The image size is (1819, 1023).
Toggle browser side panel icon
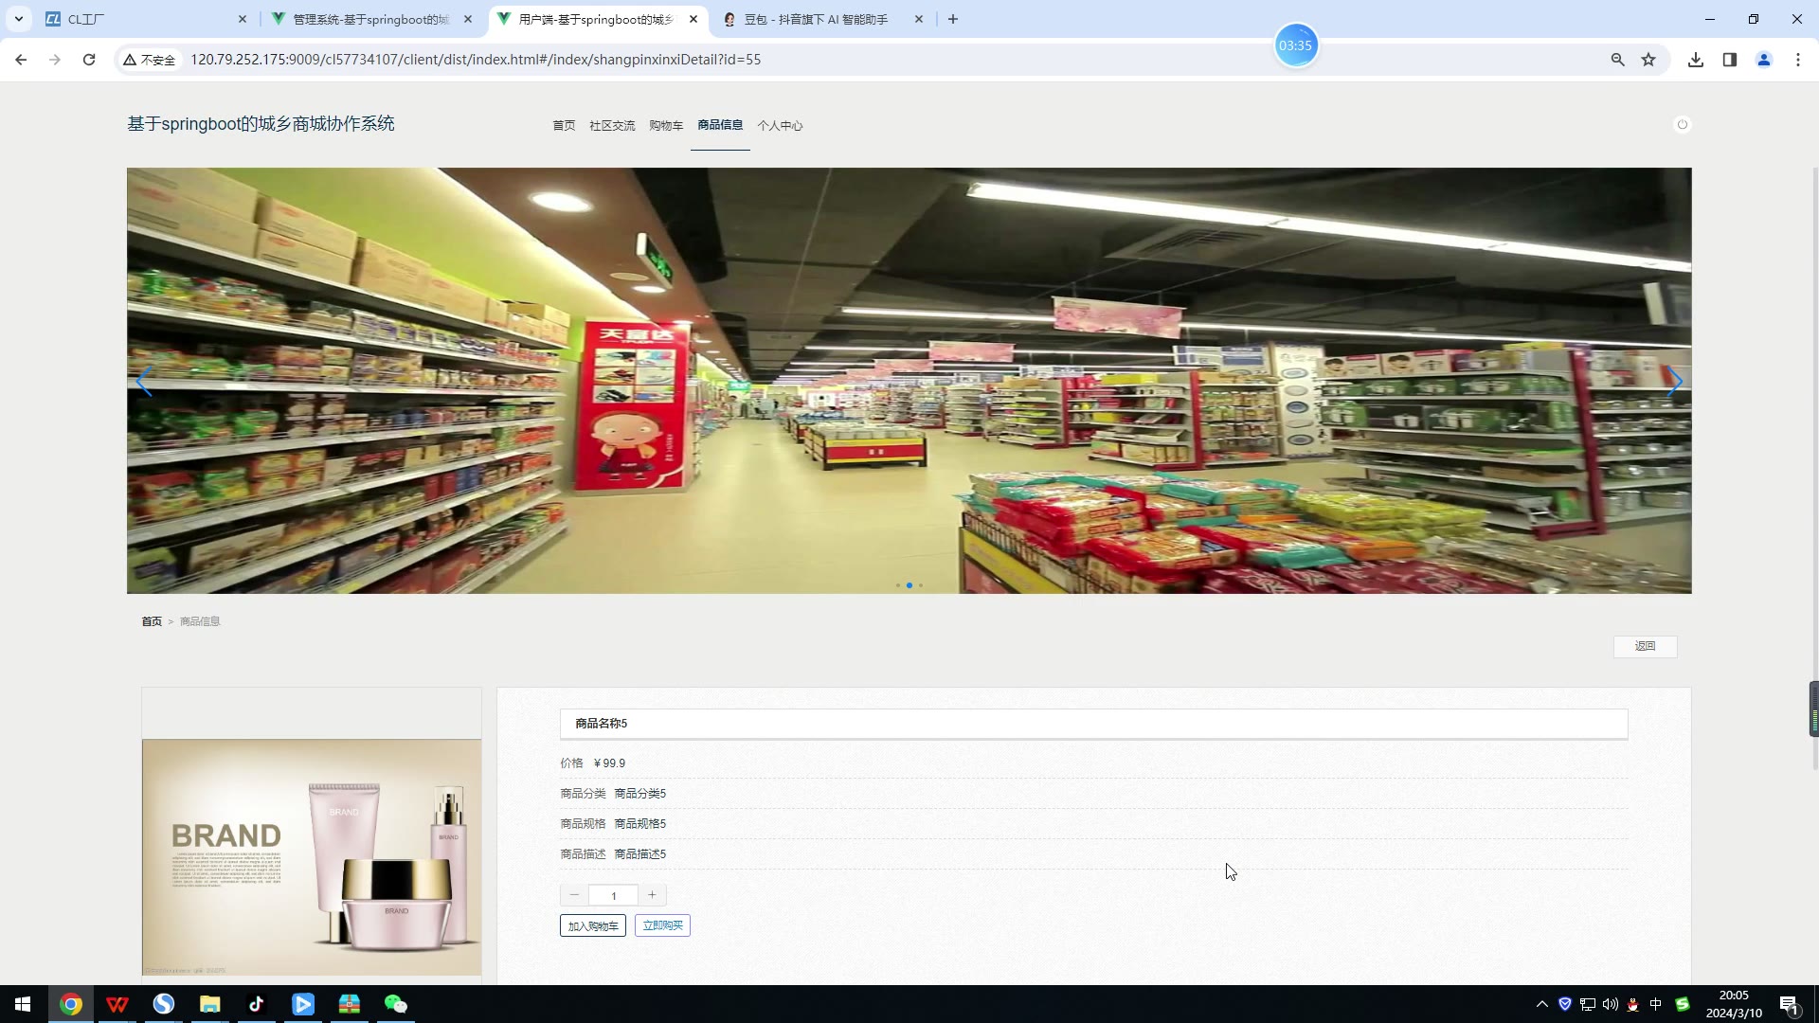tap(1729, 60)
